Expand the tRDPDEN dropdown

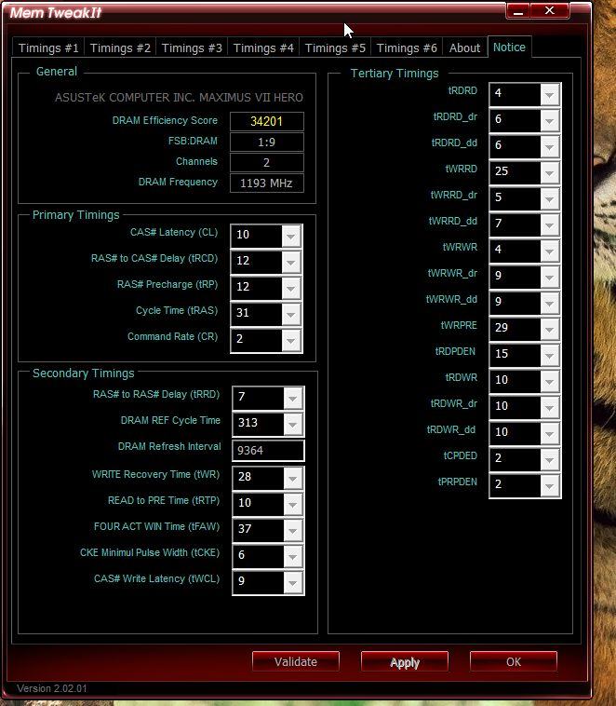coord(549,356)
